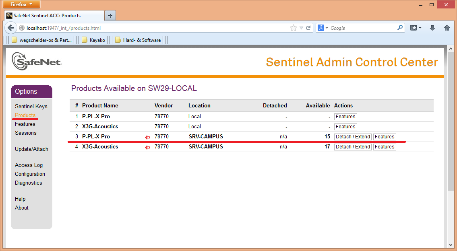The width and height of the screenshot is (457, 251).
Task: Click Detach / Extend for SRV-CAMPUS X3G-Acoustics
Action: 353,147
